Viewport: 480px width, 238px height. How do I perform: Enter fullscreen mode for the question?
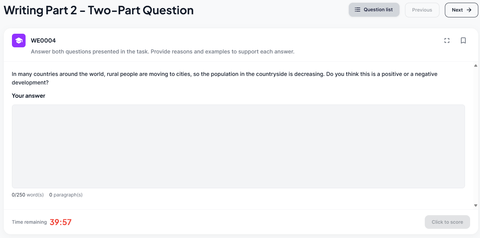click(x=447, y=41)
